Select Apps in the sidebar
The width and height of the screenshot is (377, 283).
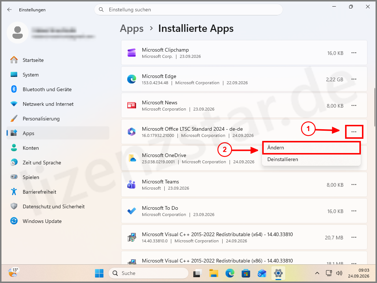coord(58,133)
